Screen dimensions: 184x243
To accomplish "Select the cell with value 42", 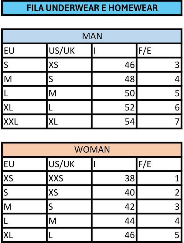I will (x=114, y=207).
